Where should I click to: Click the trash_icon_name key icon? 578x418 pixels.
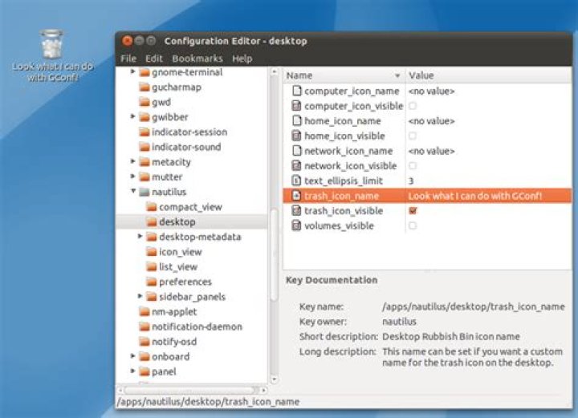[x=297, y=196]
